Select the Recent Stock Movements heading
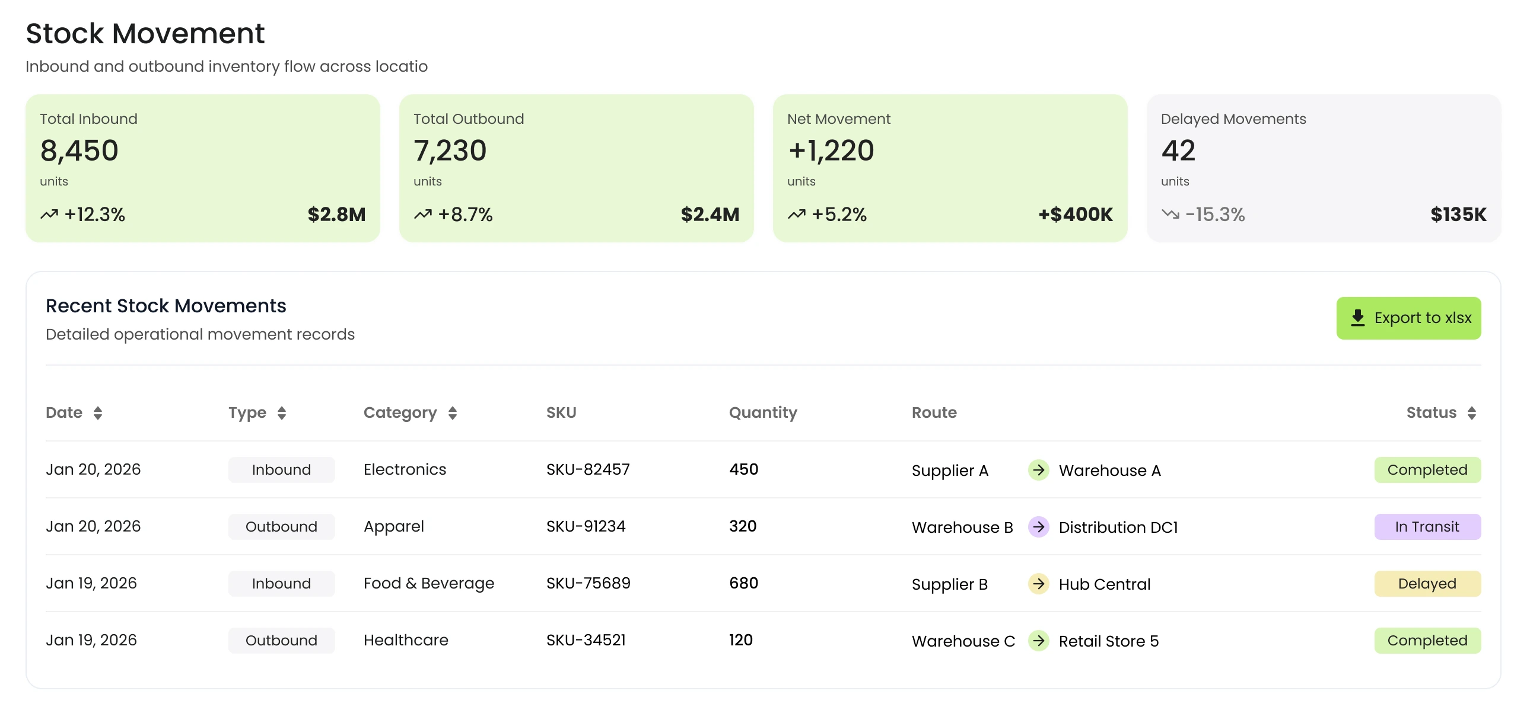Screen dimensions: 1530x710 (x=166, y=305)
